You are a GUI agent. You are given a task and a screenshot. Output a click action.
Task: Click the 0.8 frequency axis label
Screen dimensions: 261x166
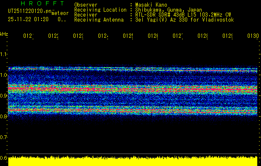tap(4, 117)
